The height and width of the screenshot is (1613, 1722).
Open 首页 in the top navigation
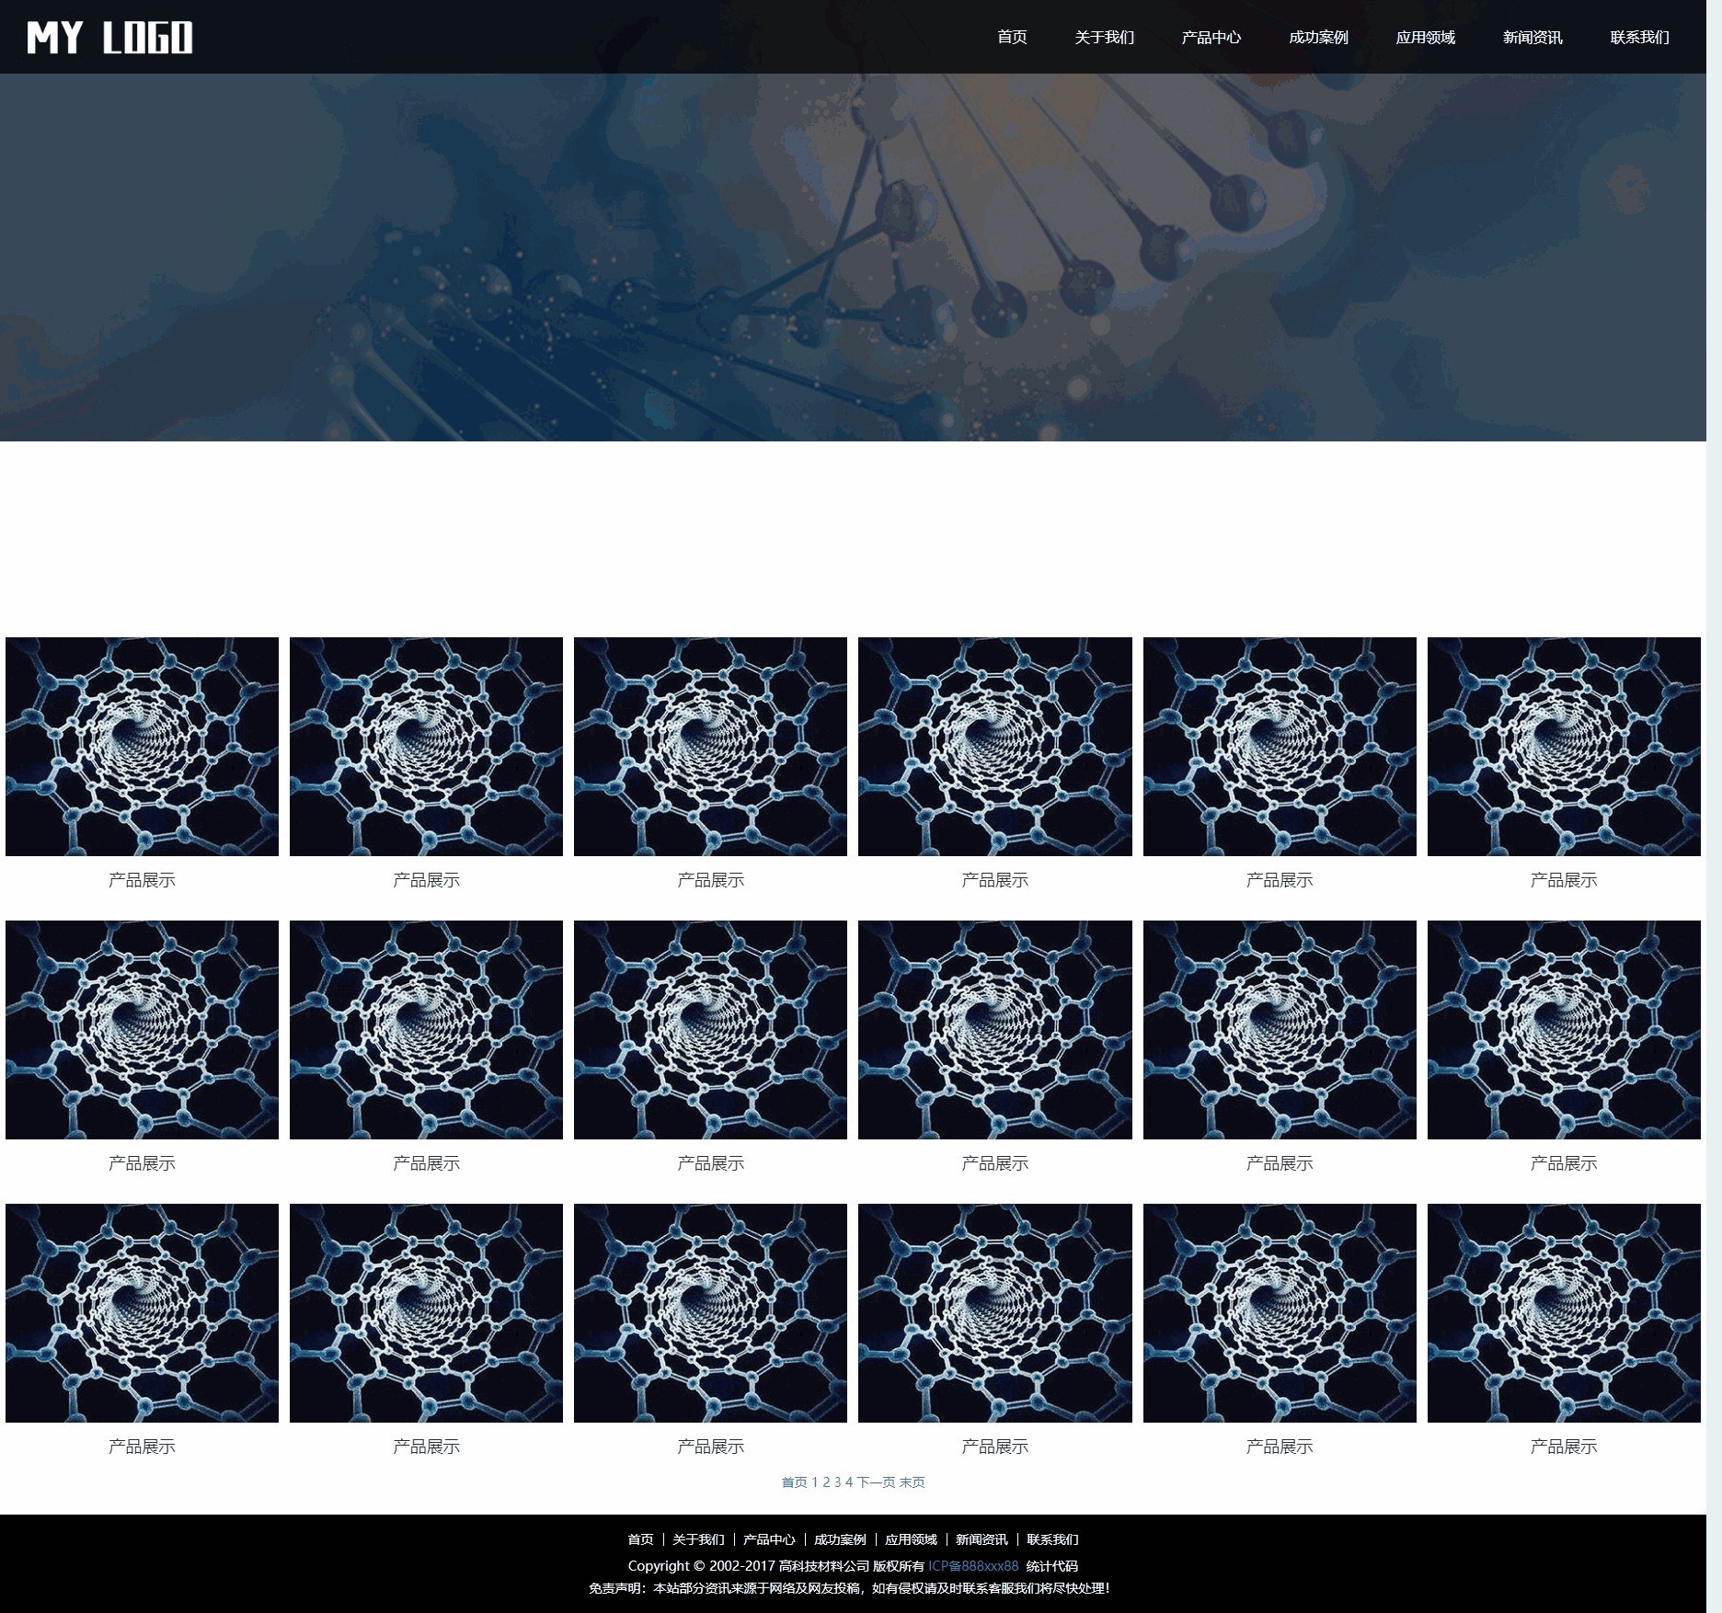(1011, 38)
